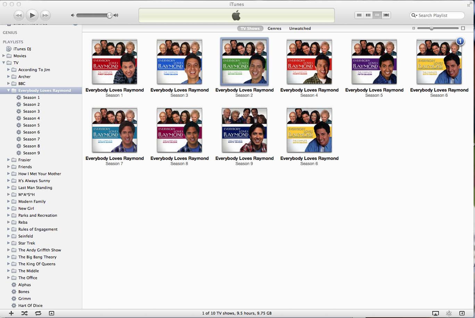
Task: Expand the Movies folder
Action: click(x=4, y=56)
